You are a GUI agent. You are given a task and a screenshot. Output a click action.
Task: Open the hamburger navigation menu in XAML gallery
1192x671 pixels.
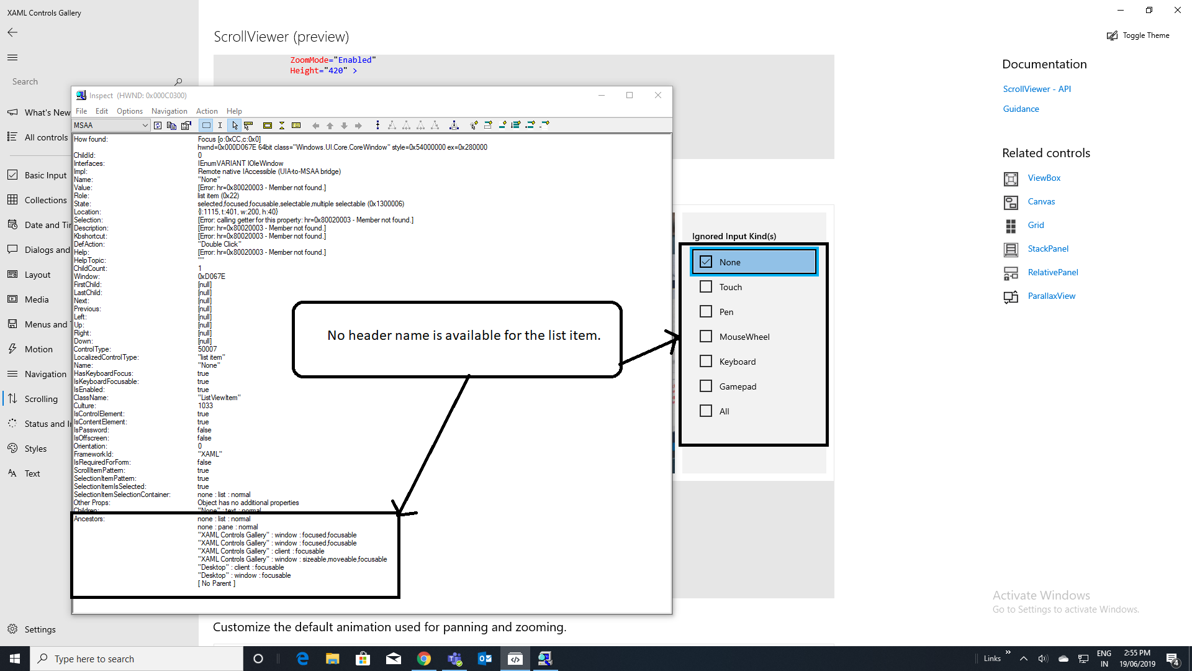point(12,57)
